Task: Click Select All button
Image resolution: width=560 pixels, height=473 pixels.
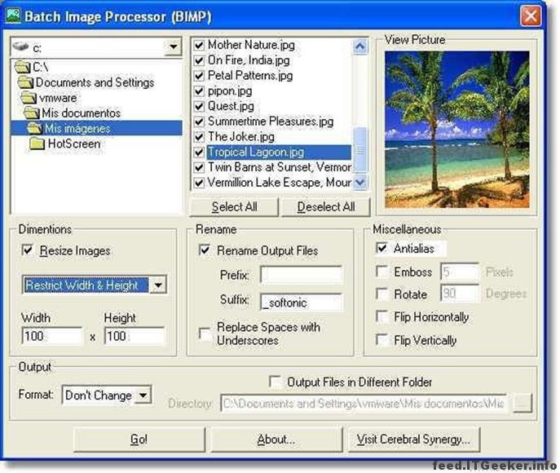Action: point(234,207)
